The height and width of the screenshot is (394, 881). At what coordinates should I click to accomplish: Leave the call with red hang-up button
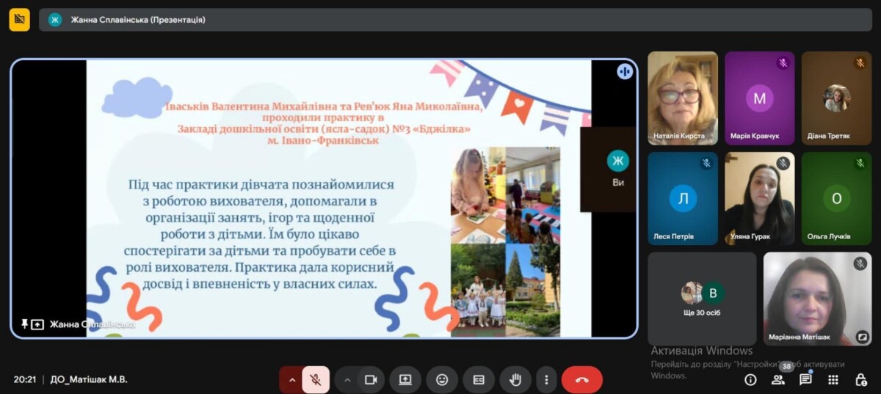tap(581, 379)
